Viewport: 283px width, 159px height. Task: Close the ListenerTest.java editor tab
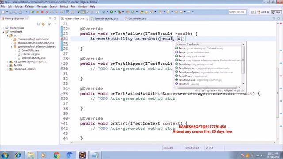click(87, 19)
